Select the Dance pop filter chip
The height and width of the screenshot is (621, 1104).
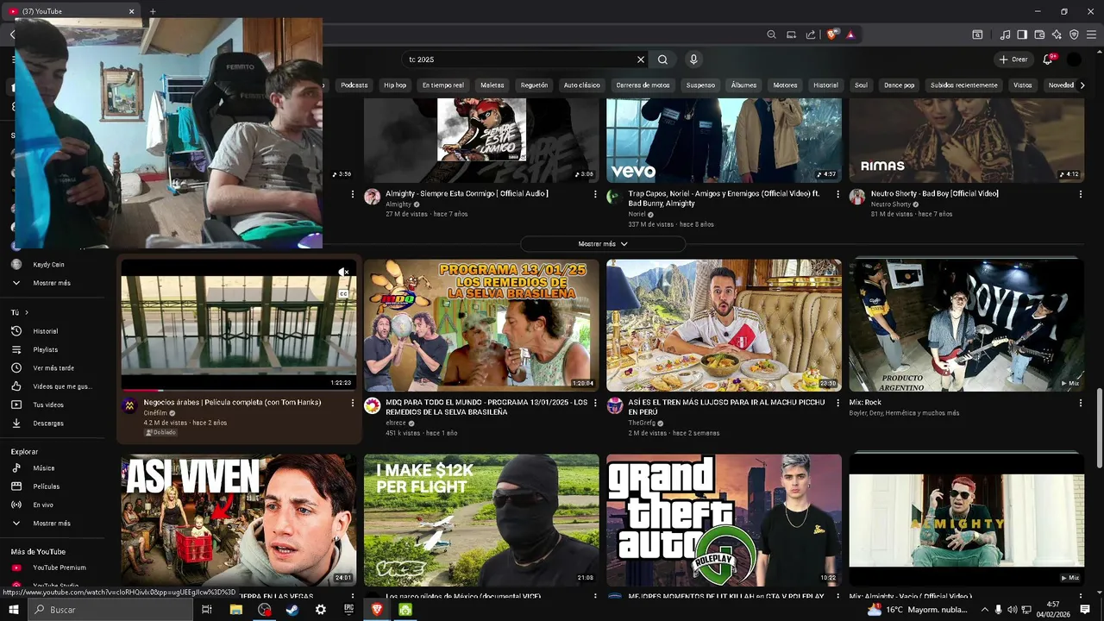point(899,85)
